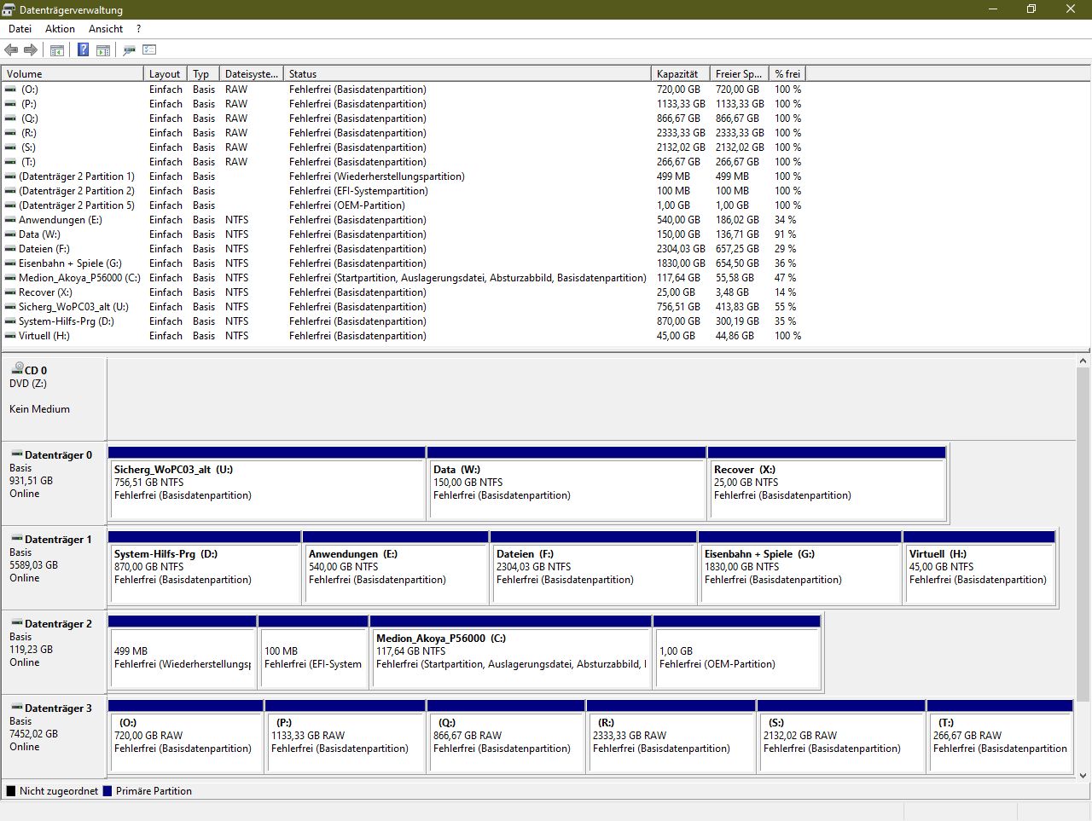
Task: Select the System-Hilfs-Prg (D:) partition block
Action: pos(204,567)
